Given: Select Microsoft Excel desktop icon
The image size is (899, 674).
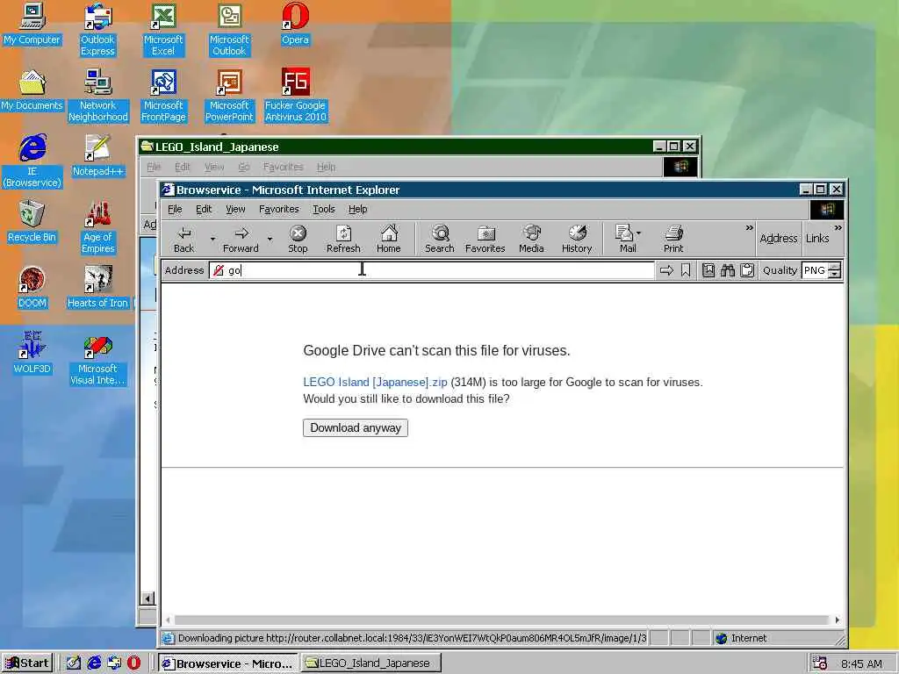Looking at the screenshot, I should (x=163, y=30).
